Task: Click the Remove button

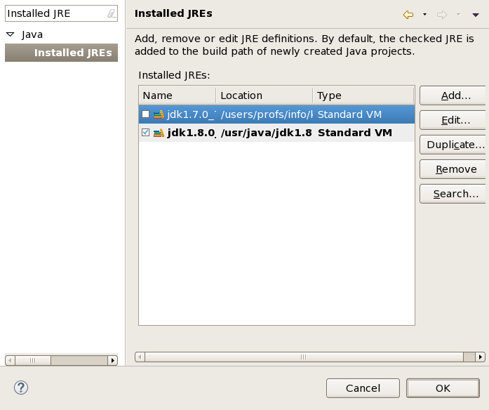Action: click(453, 169)
